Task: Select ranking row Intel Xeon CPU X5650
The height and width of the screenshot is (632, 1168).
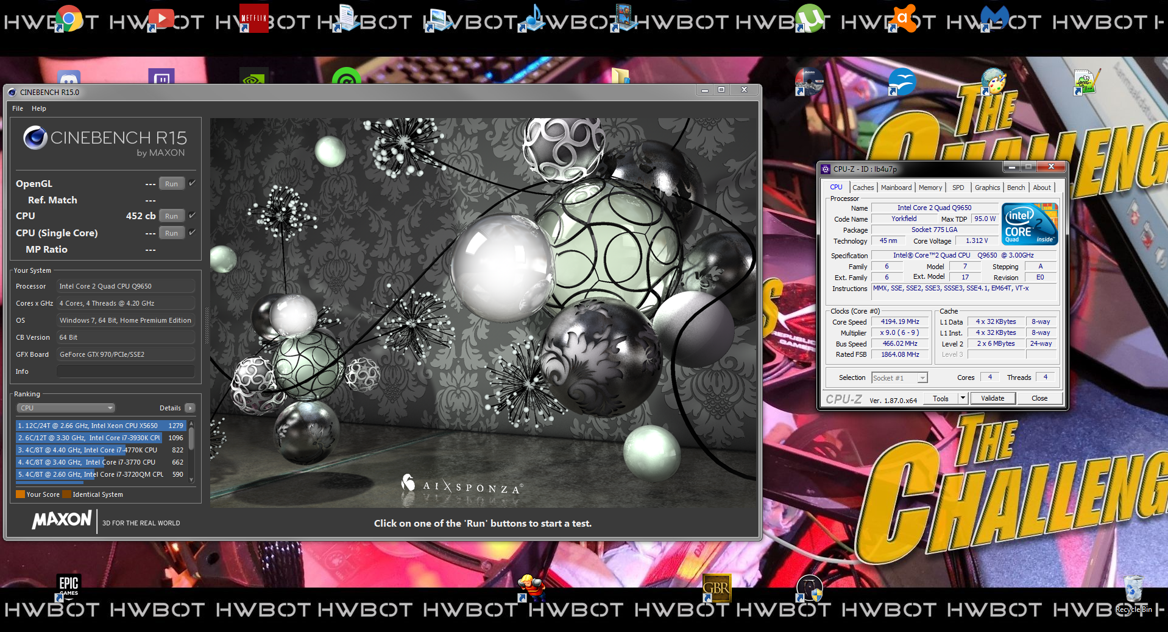Action: [x=101, y=426]
